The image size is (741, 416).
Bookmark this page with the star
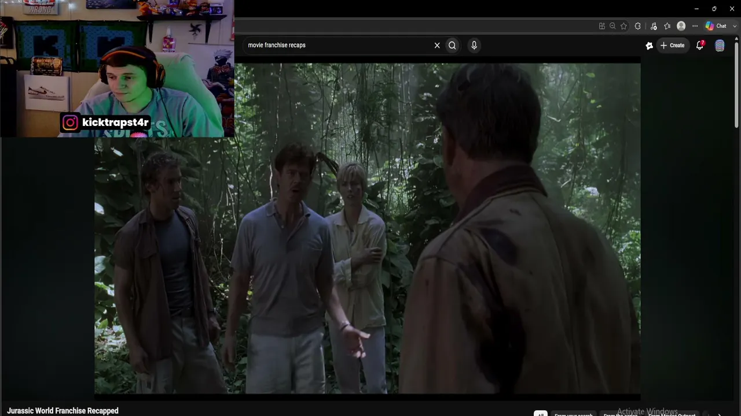(x=623, y=26)
